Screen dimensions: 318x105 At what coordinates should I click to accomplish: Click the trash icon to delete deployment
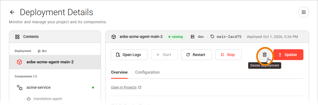coord(264,55)
